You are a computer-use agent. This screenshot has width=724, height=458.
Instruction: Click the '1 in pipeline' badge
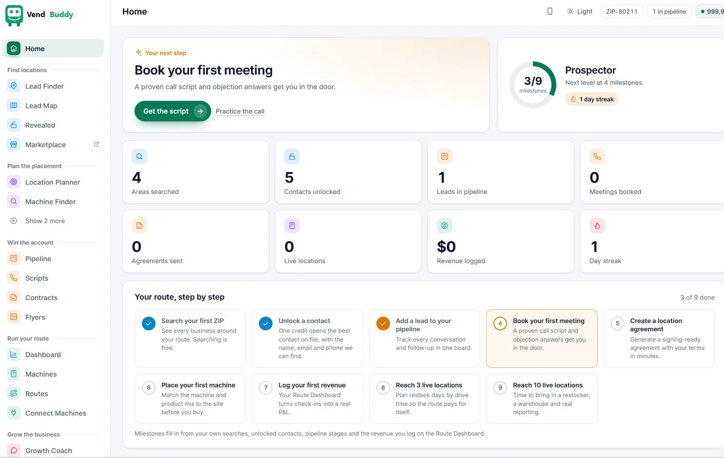pyautogui.click(x=669, y=11)
